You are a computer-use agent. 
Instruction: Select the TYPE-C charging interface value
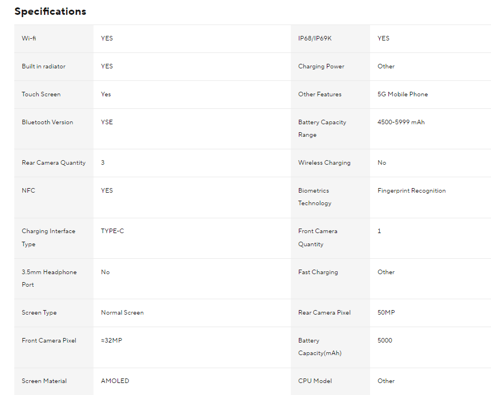click(x=112, y=231)
